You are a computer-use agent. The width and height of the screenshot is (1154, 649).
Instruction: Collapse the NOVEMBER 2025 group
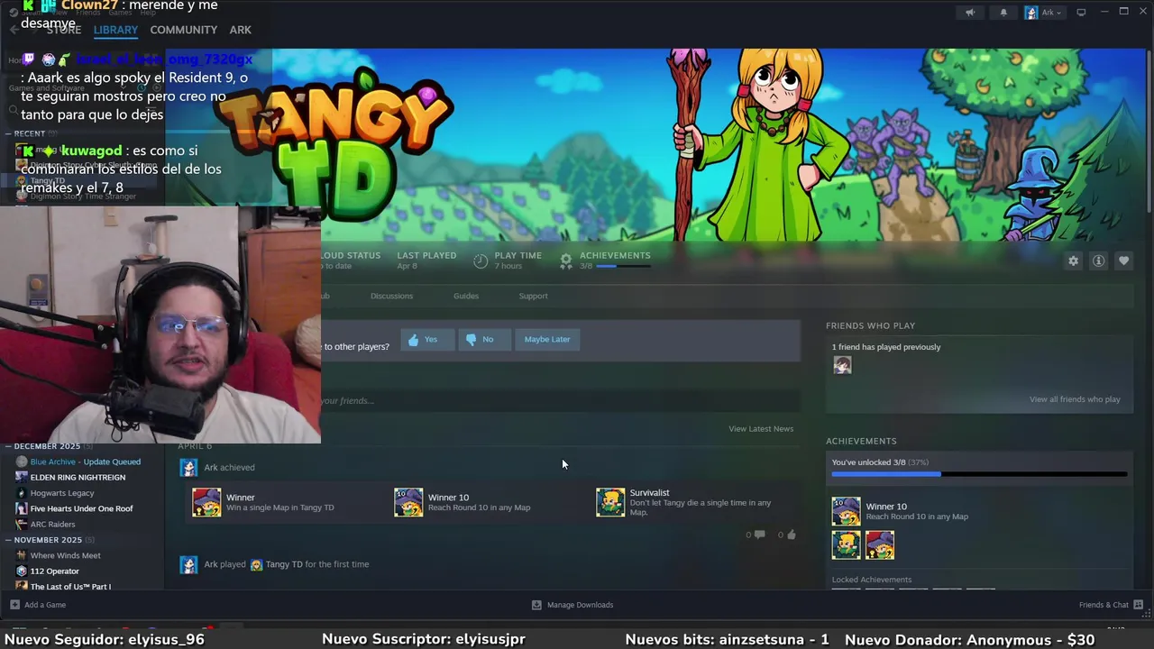pos(8,540)
